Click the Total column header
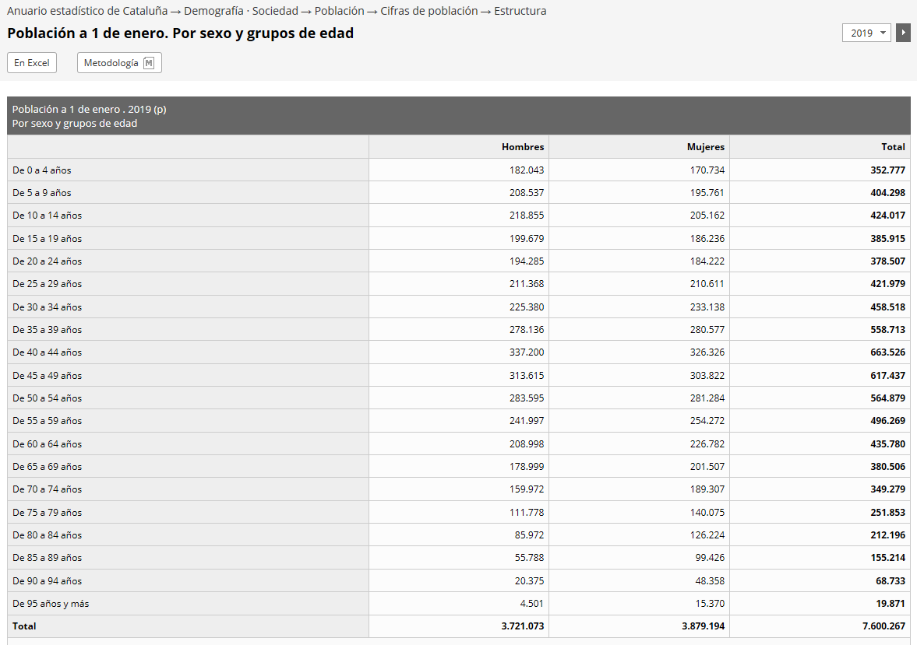 [893, 147]
